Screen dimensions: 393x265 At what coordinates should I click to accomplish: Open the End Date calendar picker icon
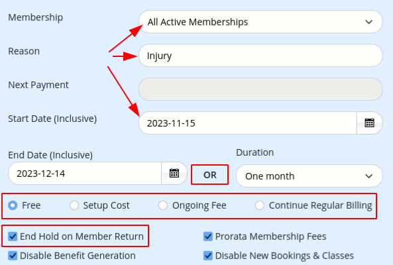pyautogui.click(x=174, y=174)
